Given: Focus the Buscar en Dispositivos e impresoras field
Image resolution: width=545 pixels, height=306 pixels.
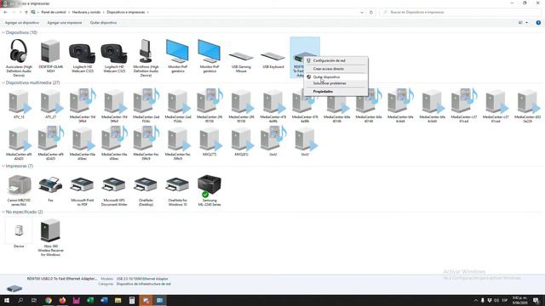Looking at the screenshot, I should (x=461, y=12).
